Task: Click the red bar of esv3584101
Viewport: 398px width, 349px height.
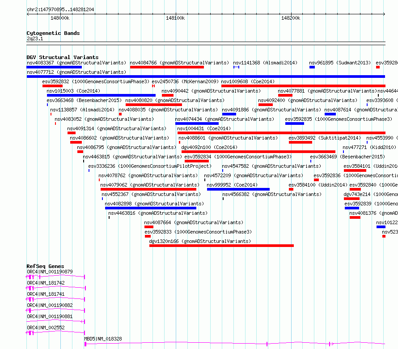Action: click(355, 170)
